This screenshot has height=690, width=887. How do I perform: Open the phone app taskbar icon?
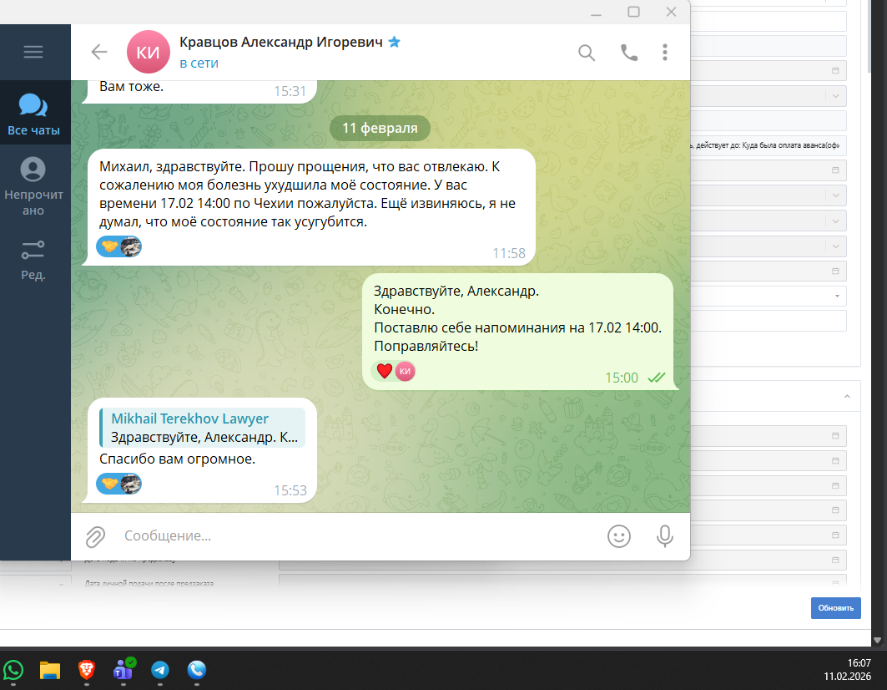(x=197, y=670)
